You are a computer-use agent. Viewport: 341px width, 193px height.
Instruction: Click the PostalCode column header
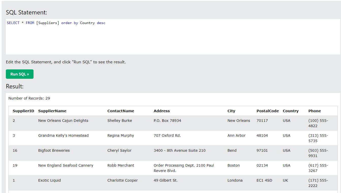268,111
